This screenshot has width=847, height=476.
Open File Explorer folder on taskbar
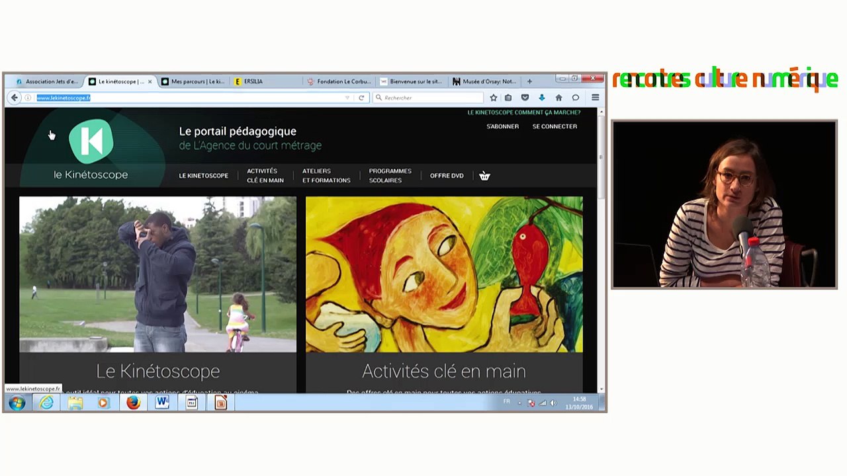pos(75,403)
